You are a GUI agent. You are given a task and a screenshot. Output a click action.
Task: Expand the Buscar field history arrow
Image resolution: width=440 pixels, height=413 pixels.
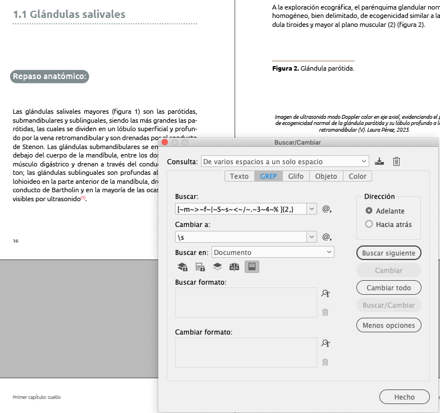coord(312,209)
